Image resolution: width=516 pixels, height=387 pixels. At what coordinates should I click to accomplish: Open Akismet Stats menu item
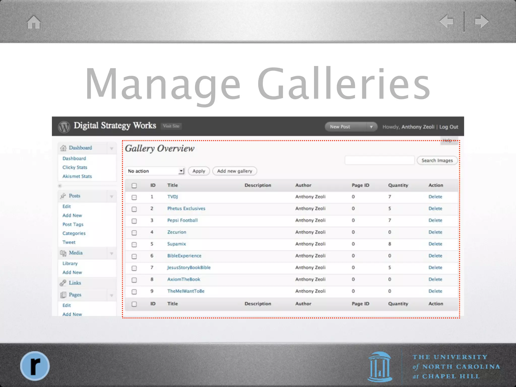(77, 176)
